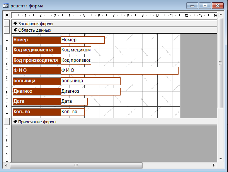Click the 'Код медиком' white text box
Viewport: 228px width, 172px height.
[76, 50]
